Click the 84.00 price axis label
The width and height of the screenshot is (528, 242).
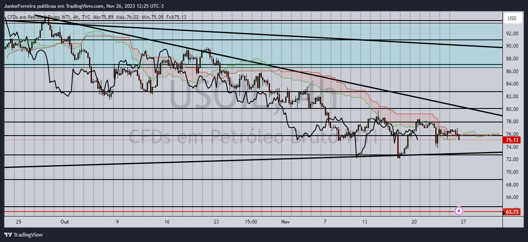click(x=512, y=84)
